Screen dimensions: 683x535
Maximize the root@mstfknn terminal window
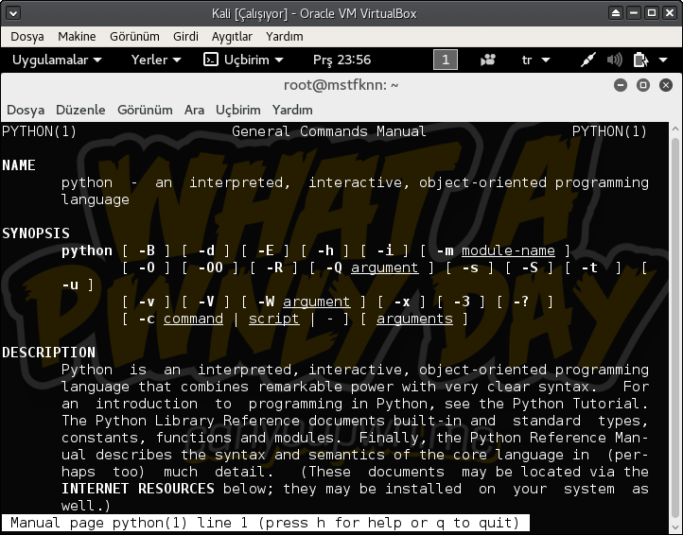643,85
